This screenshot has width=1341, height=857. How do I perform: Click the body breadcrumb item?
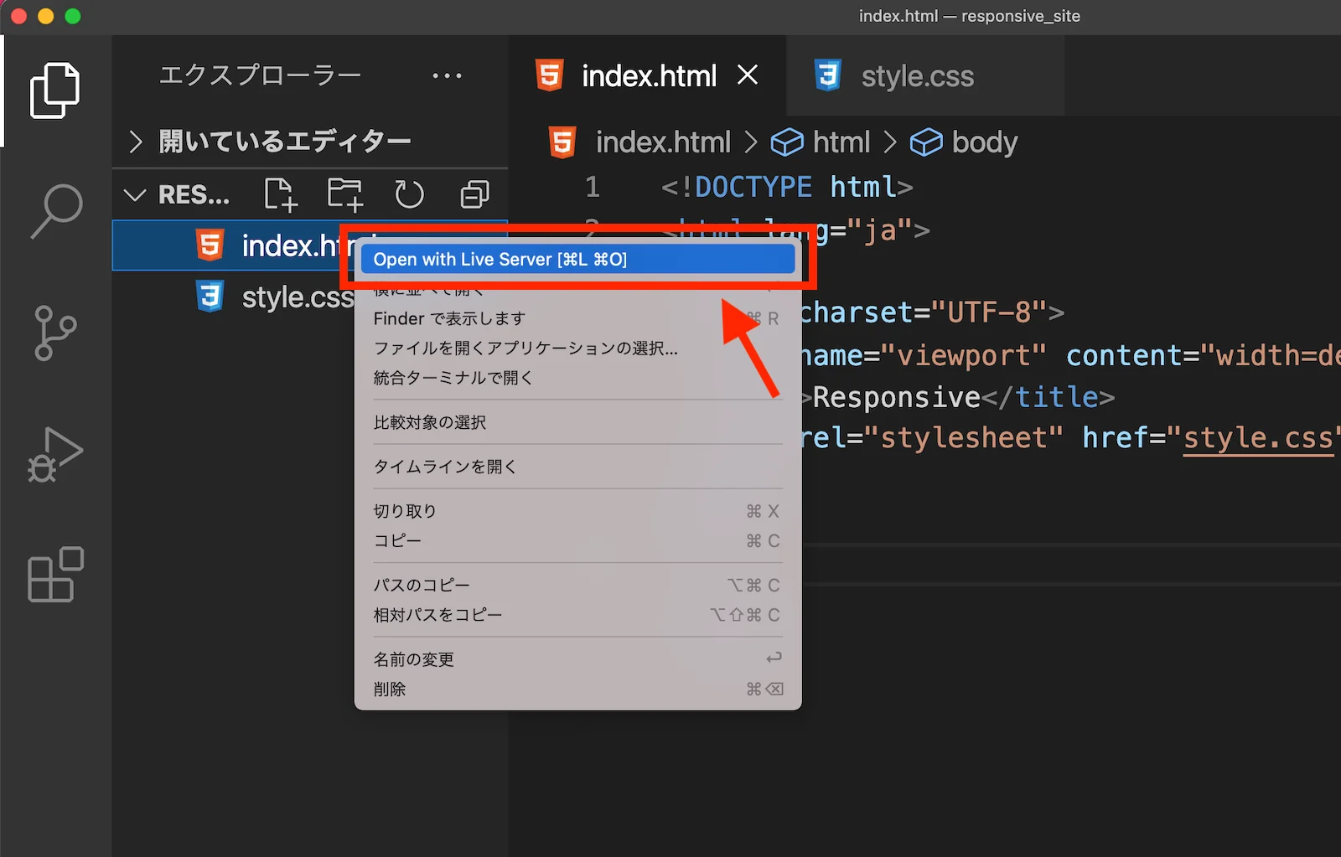pos(984,142)
